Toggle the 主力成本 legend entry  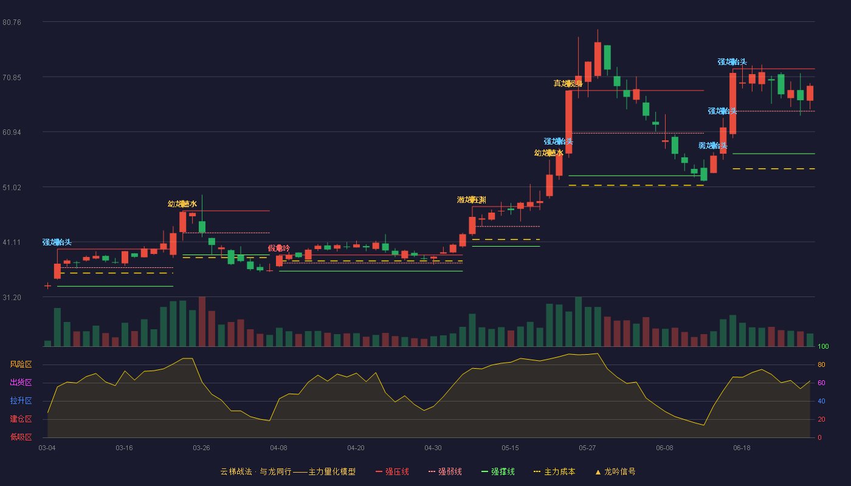point(554,471)
